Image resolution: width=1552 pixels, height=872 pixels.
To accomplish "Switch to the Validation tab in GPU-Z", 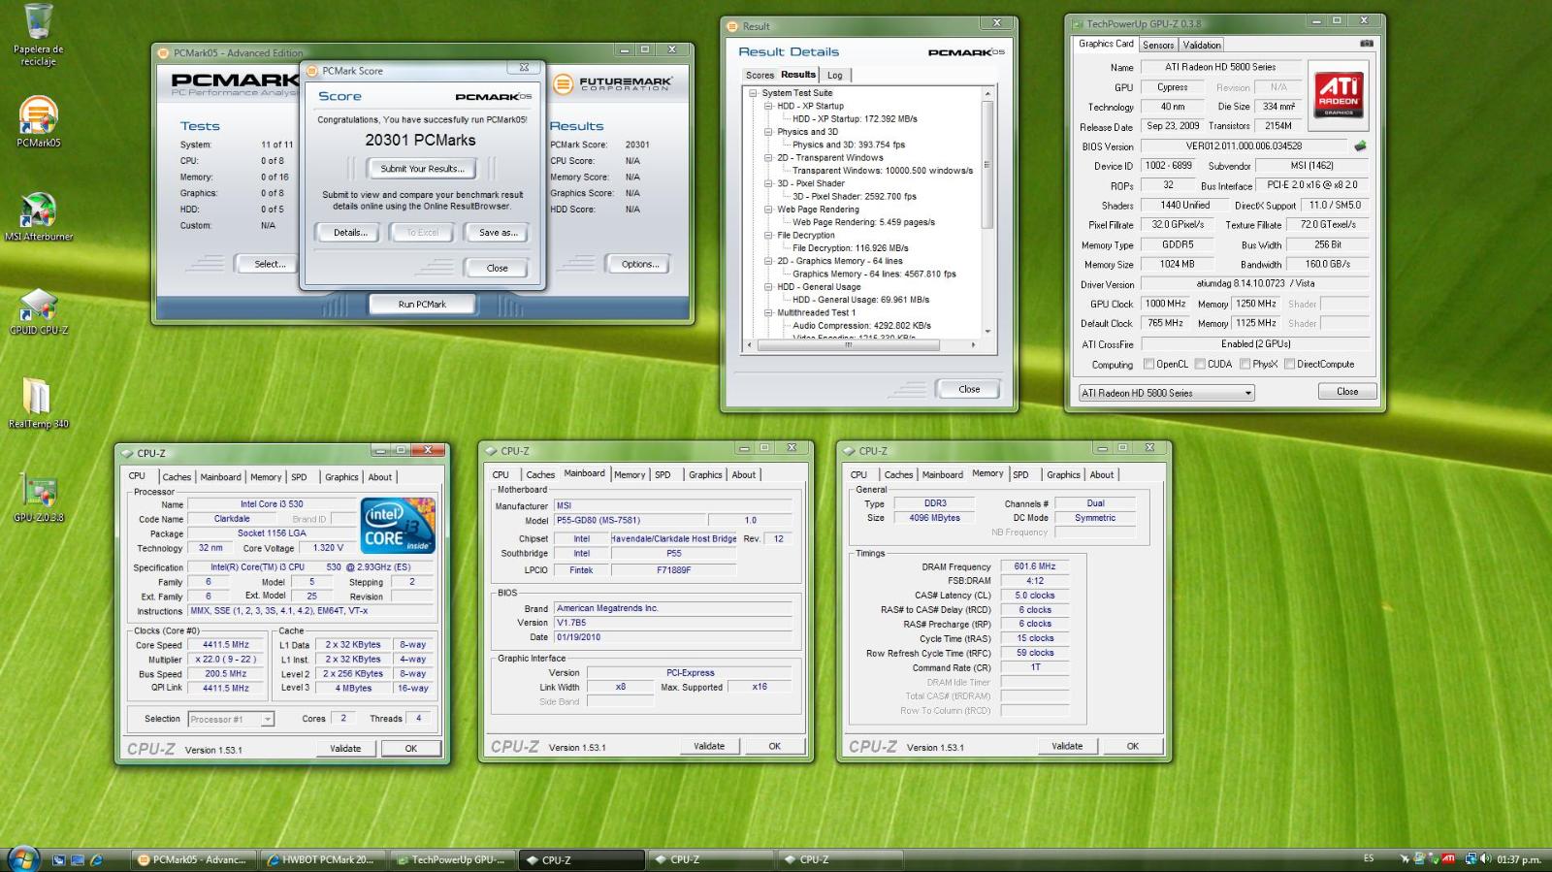I will point(1202,45).
